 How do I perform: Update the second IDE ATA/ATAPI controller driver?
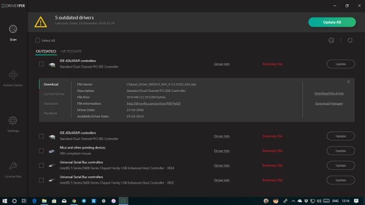pos(340,136)
